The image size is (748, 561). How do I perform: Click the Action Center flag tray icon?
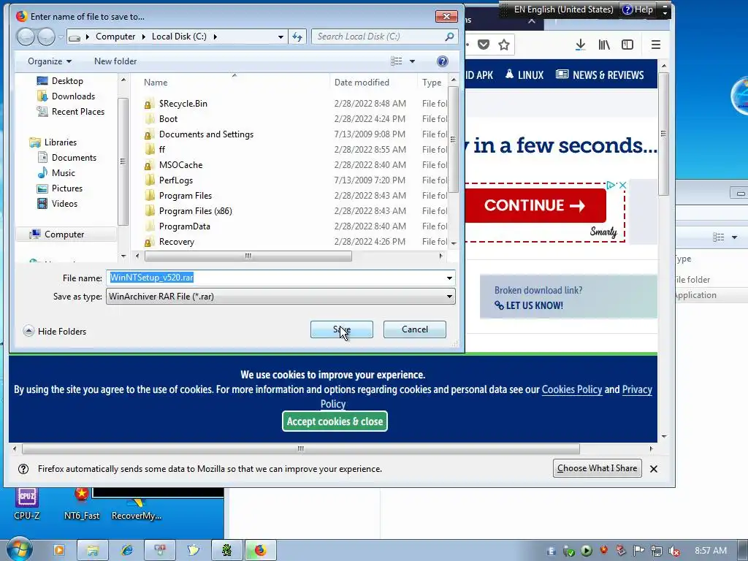click(638, 551)
